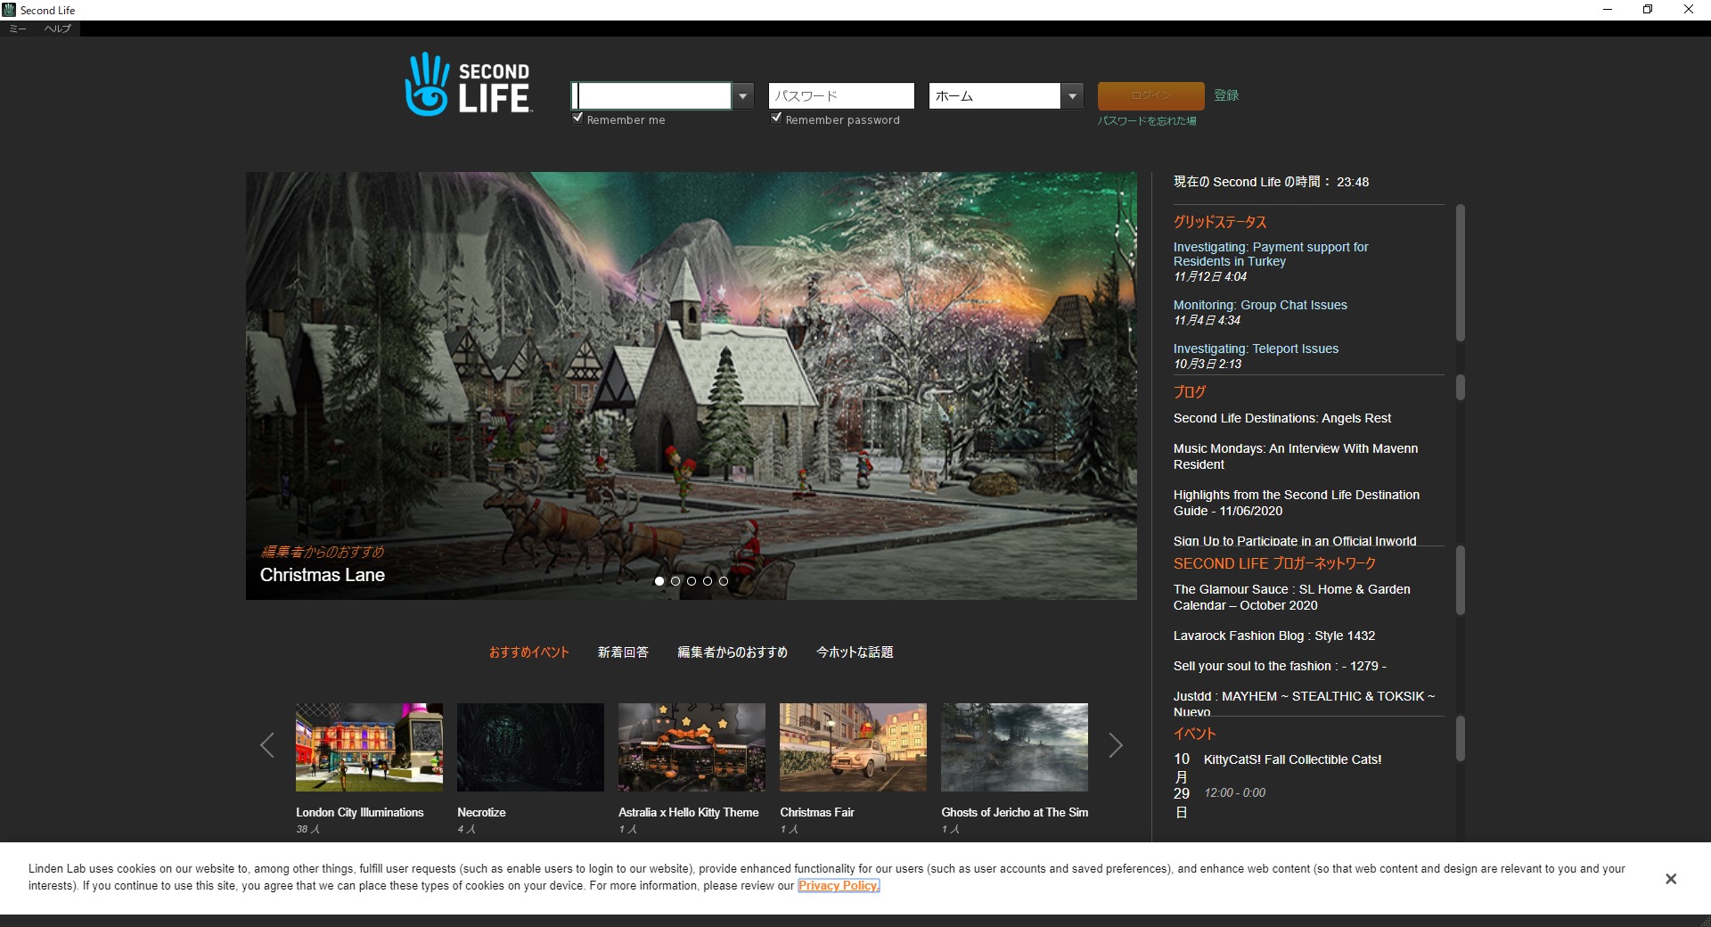Click the Christmas Lane caption text
Viewport: 1711px width, 927px height.
tap(323, 575)
